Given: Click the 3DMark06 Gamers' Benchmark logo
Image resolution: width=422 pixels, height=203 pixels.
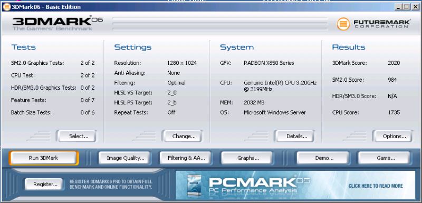Looking at the screenshot, I should (57, 23).
